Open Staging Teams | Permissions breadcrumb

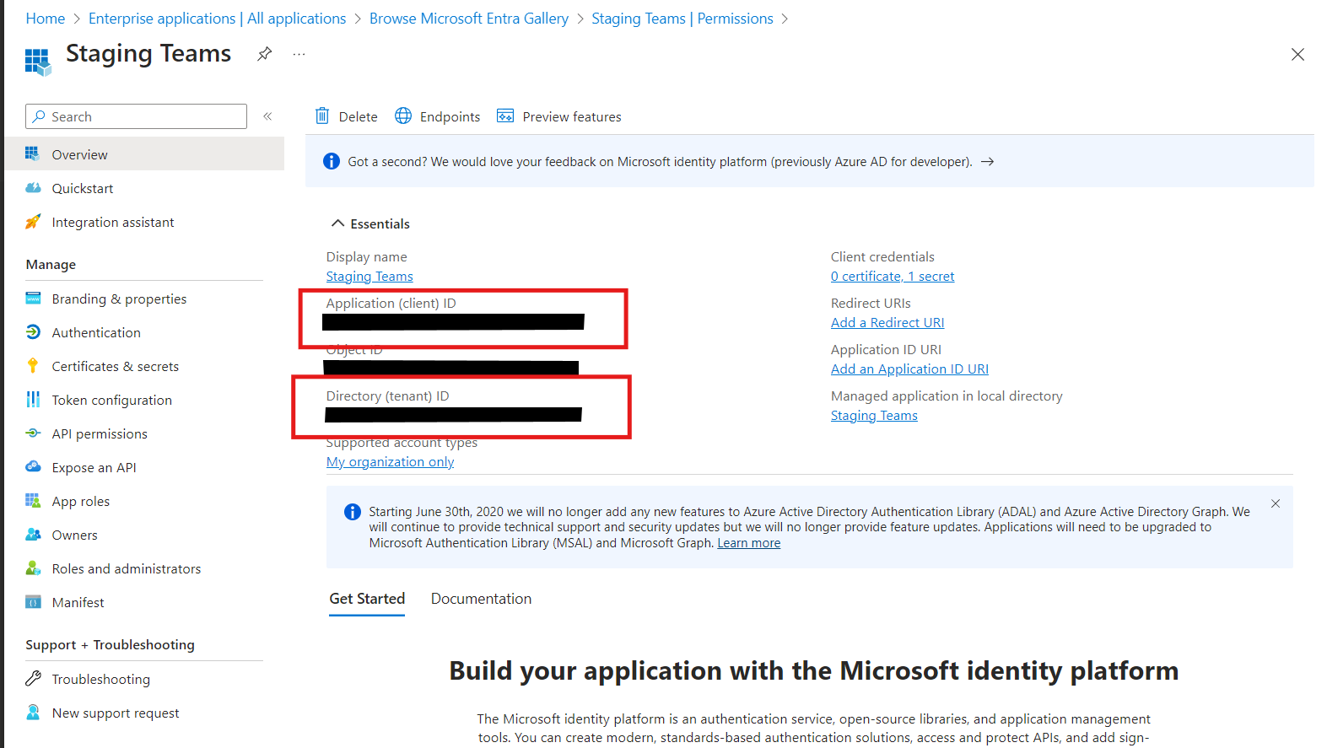point(682,19)
